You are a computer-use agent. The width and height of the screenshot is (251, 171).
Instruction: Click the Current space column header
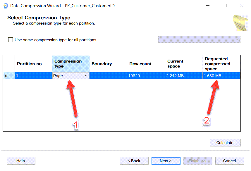[184, 64]
